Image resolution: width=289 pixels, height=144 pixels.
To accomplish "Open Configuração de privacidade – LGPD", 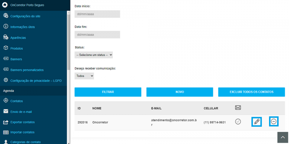I will 36,81.
